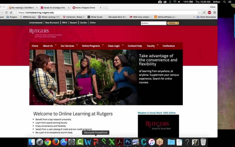Open the MBWorld.org bookmark
The image size is (235, 147).
(x=28, y=17)
